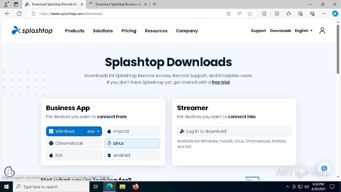This screenshot has height=192, width=341.
Task: Follow the free trial link
Action: pos(221,82)
